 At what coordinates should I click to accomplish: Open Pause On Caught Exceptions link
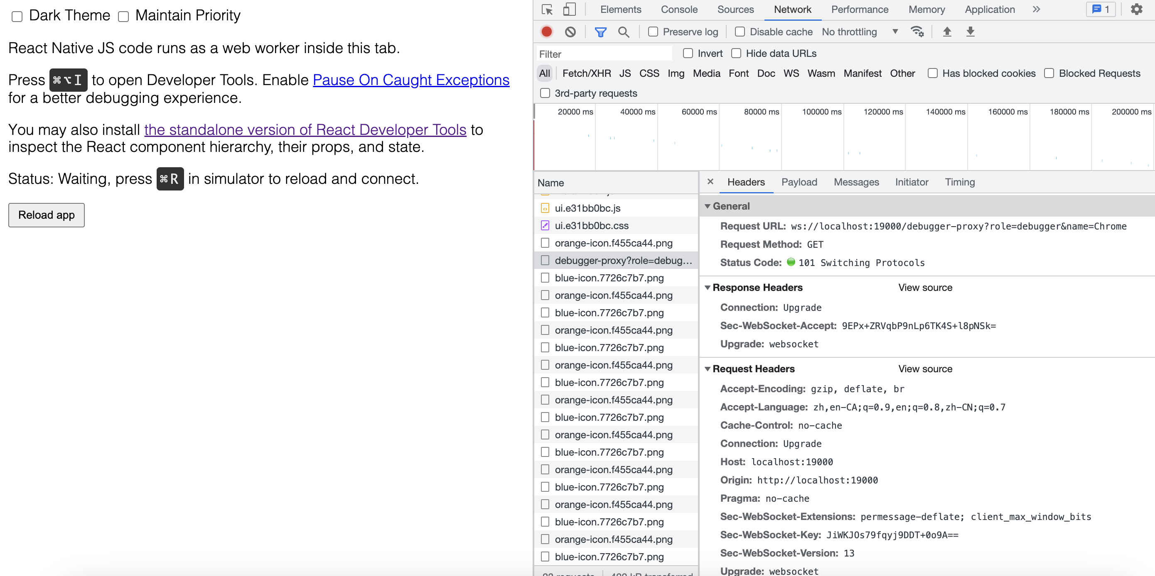pos(411,80)
